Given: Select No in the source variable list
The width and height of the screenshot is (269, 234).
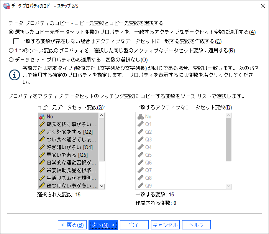Looking at the screenshot, I should [x=68, y=117].
